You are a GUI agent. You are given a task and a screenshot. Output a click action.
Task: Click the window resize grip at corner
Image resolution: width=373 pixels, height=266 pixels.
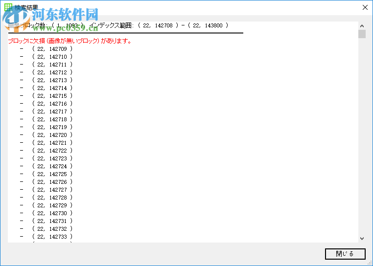coord(370,263)
